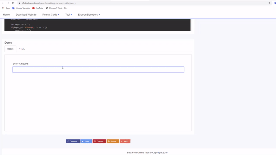Click the Best Free Online Tools copyright text

pos(147,153)
